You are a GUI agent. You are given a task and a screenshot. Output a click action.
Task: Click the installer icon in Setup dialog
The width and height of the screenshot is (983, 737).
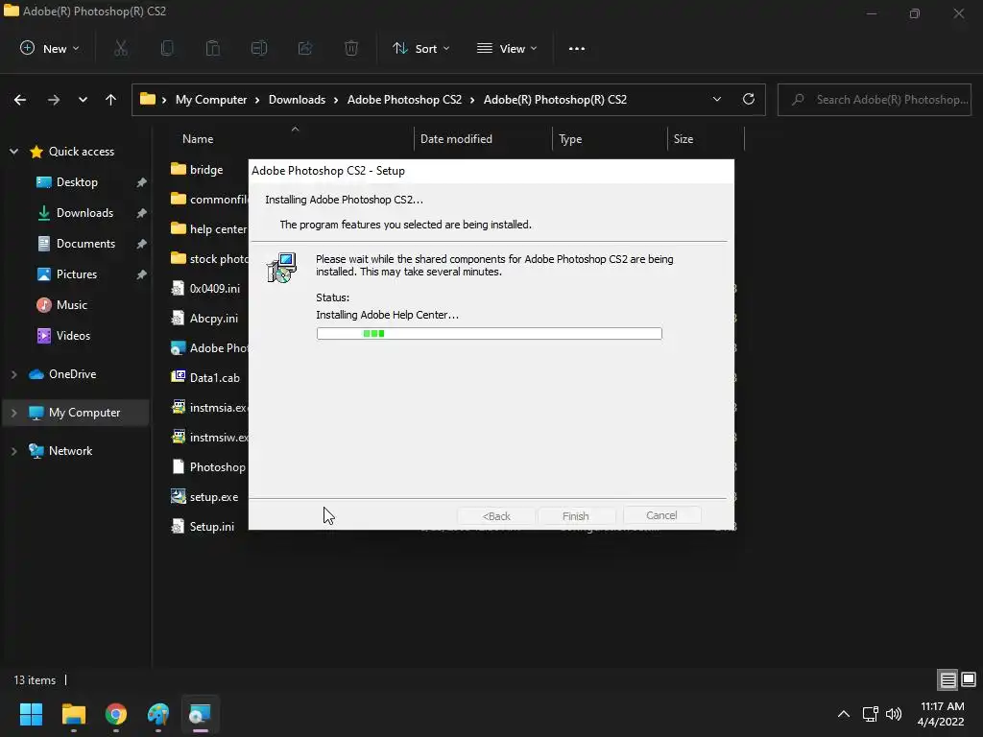pyautogui.click(x=281, y=268)
